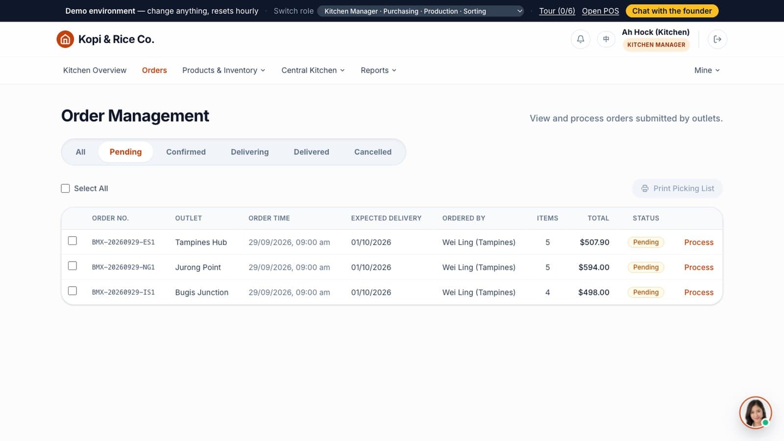Click the Bugis Junction outlet cell
This screenshot has width=784, height=441.
click(x=202, y=293)
